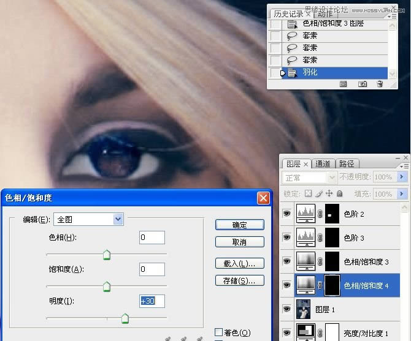Click the lock position move icon

click(x=329, y=193)
